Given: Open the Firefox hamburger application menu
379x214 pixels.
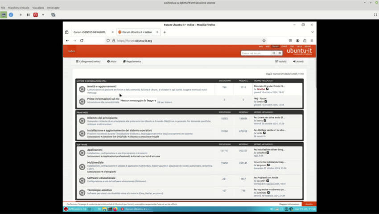Looking at the screenshot, I should (x=312, y=41).
